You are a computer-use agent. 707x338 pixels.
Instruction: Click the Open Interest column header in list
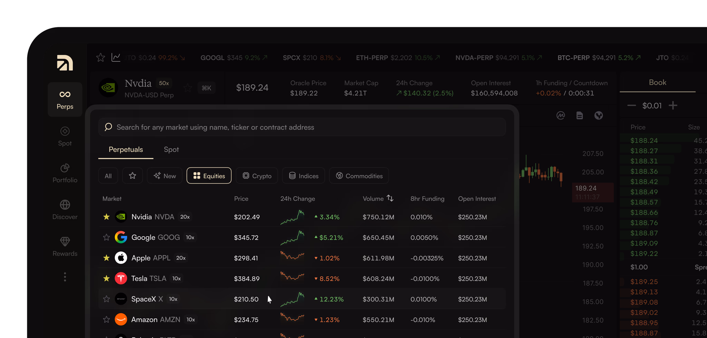(x=477, y=199)
